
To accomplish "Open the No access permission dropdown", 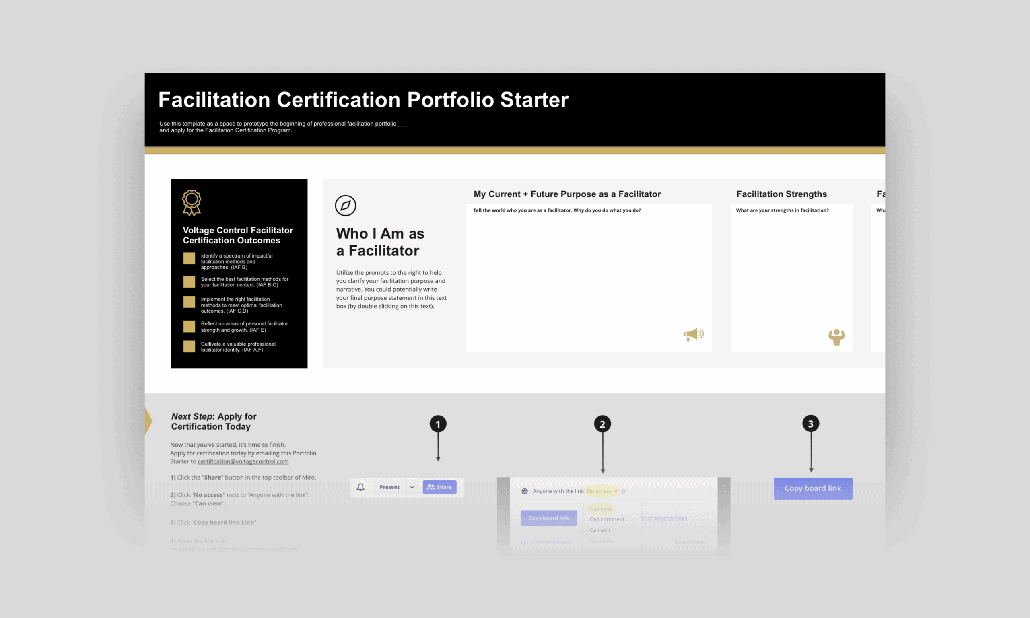I will click(602, 491).
